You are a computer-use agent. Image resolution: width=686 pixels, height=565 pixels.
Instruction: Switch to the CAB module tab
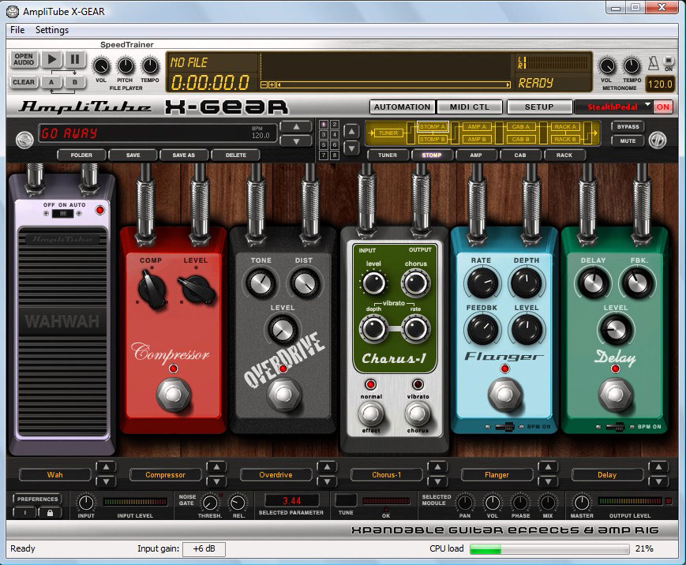point(520,155)
